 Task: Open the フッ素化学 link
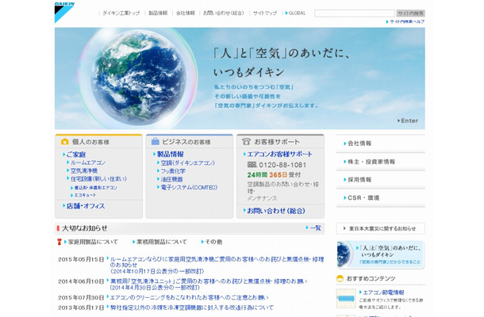point(171,171)
